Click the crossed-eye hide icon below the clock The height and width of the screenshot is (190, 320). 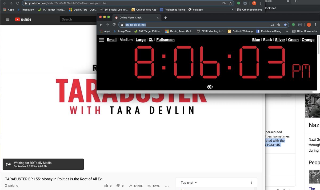210,87
